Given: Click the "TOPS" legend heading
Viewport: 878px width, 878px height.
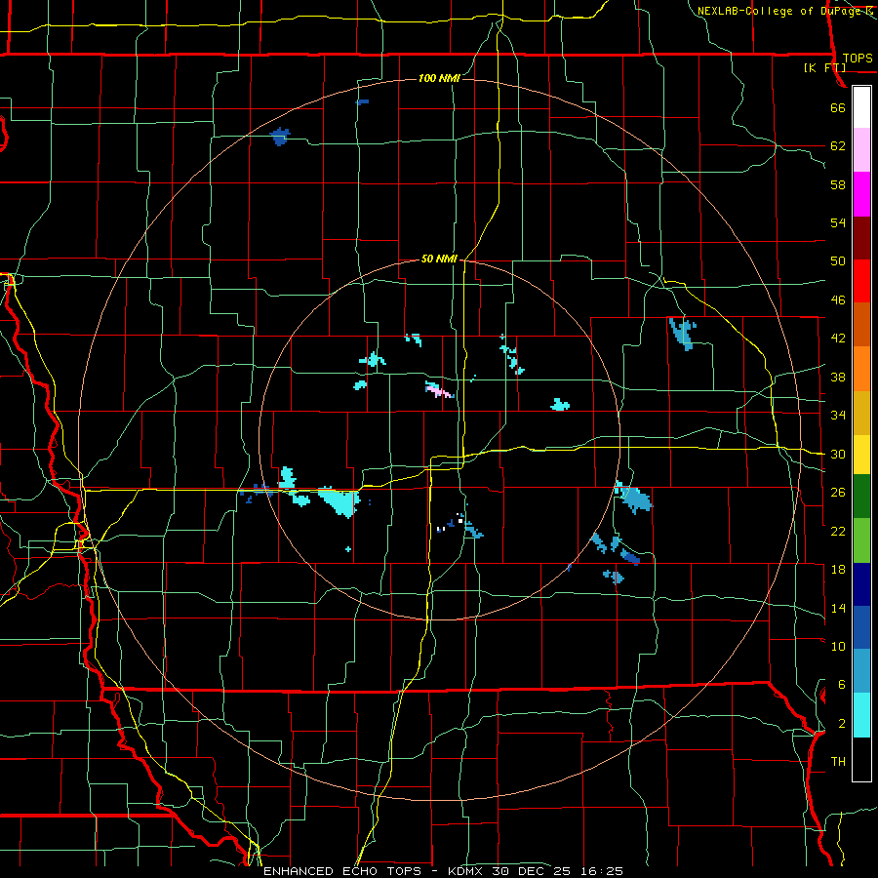Looking at the screenshot, I should tap(858, 58).
